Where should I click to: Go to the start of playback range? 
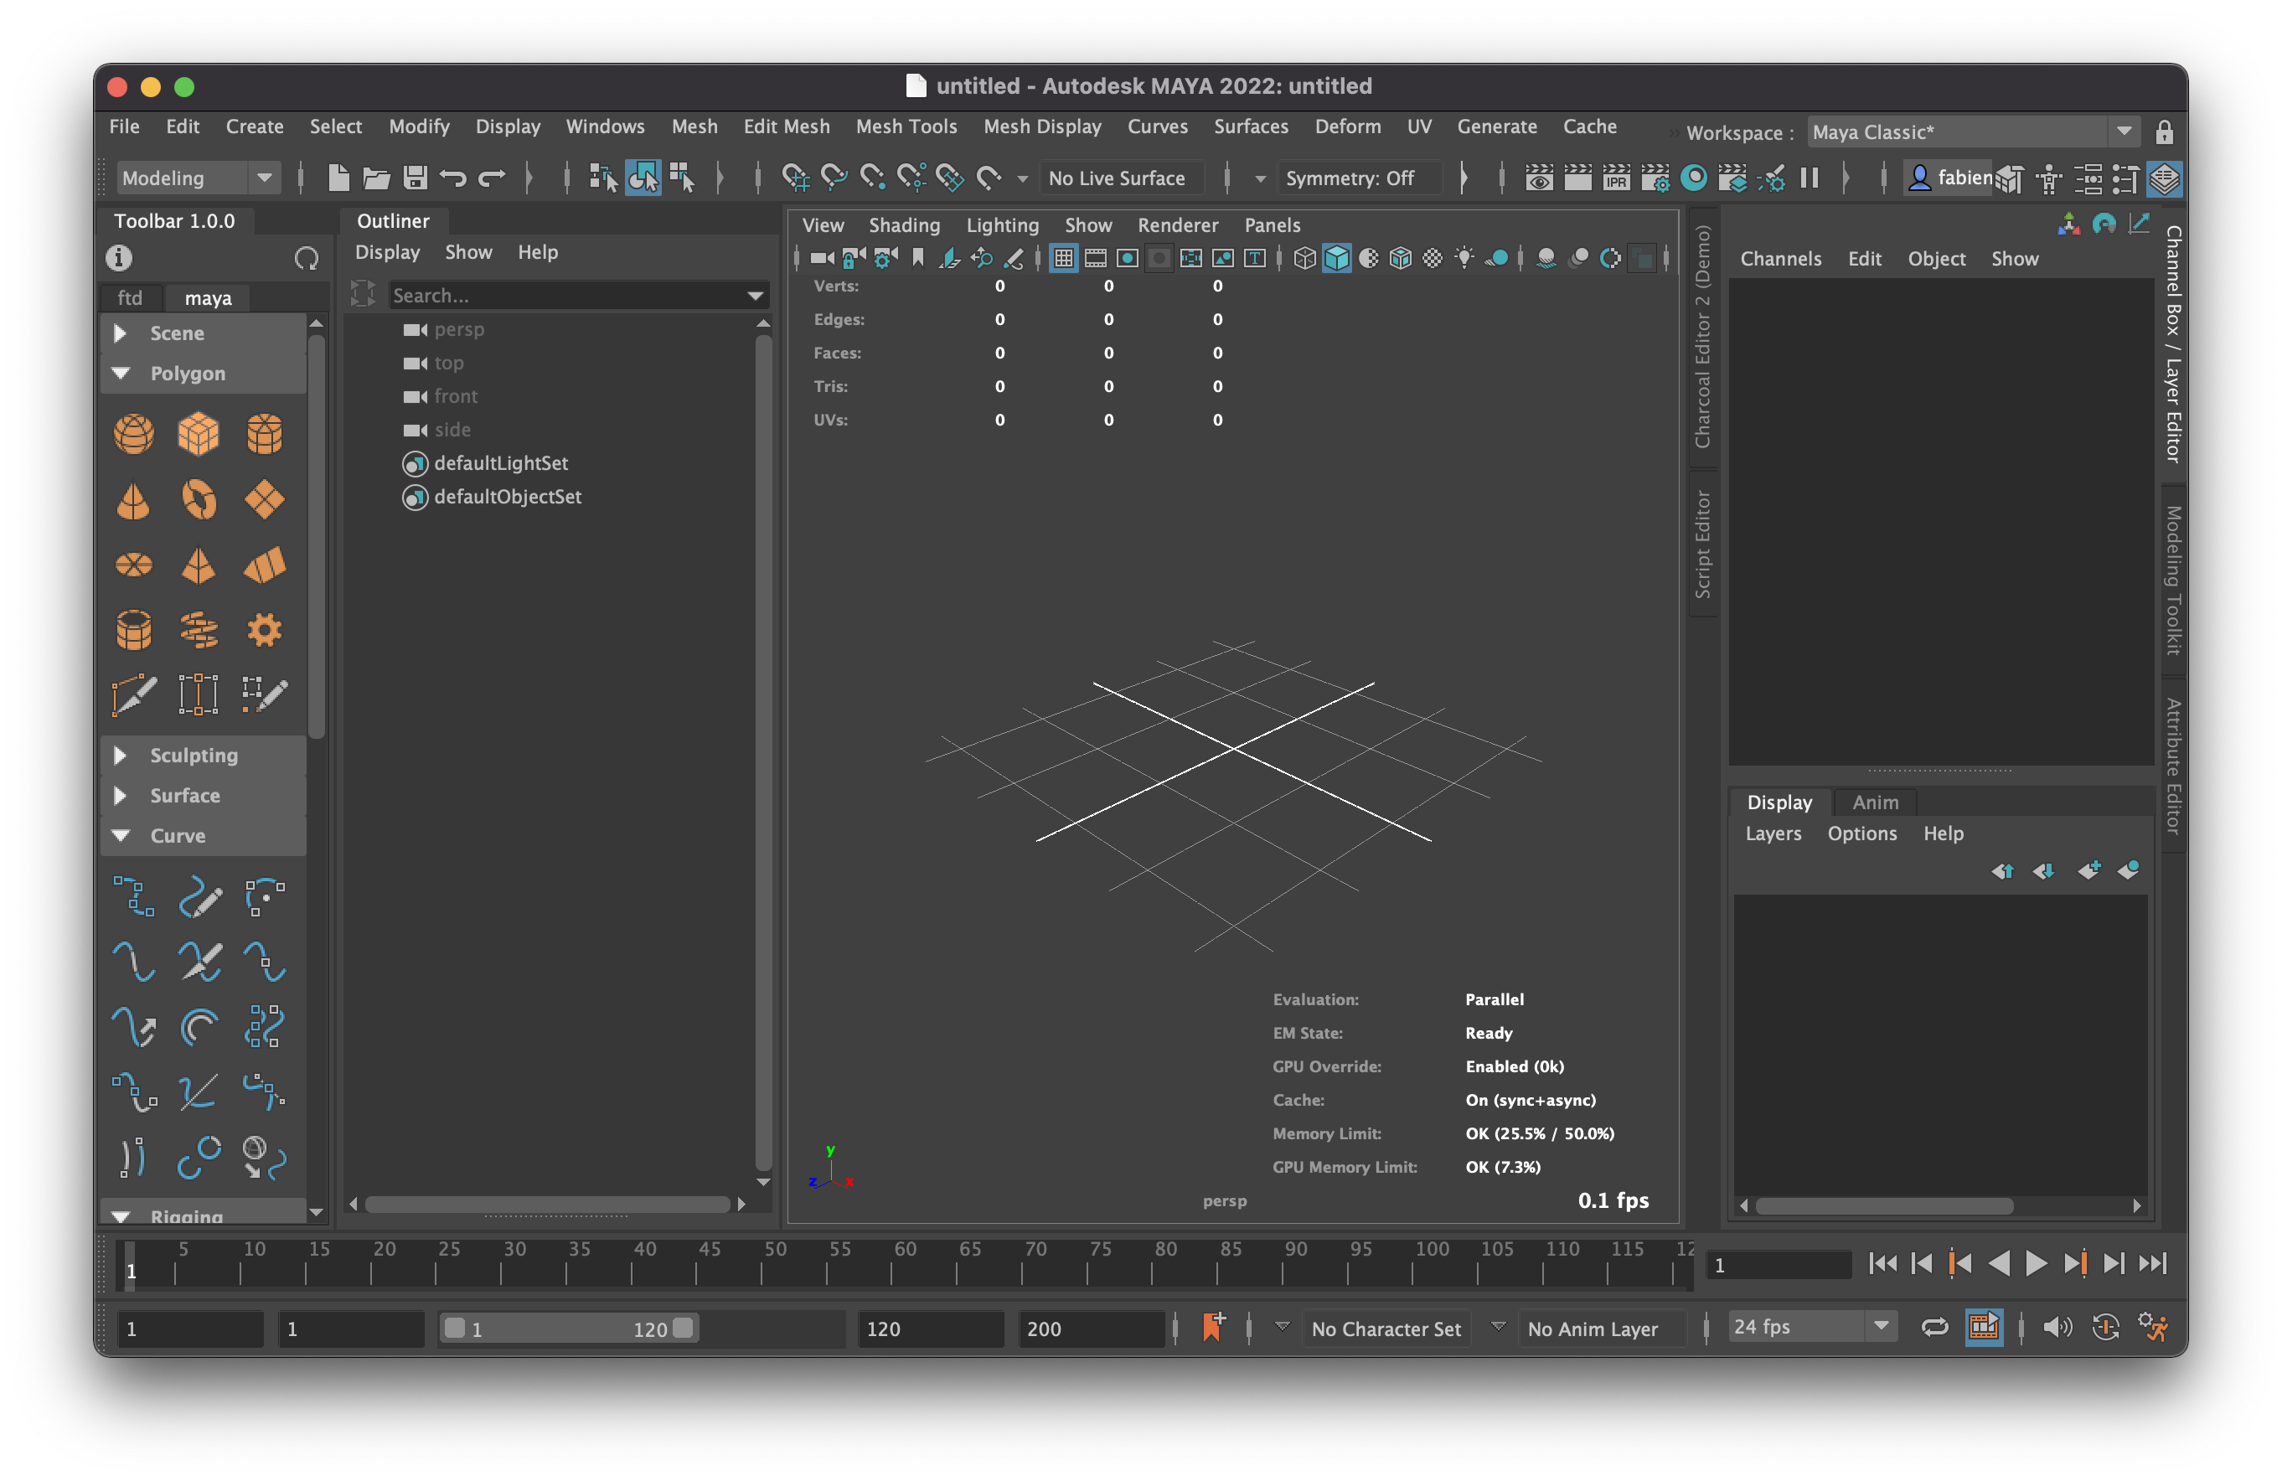(1882, 1264)
